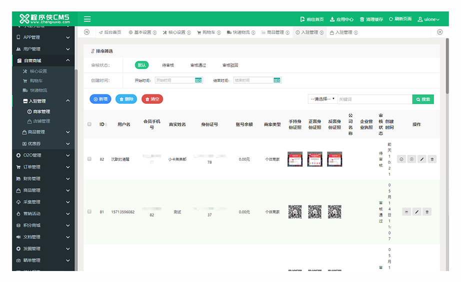Expand 采集管理 sidebar menu

point(43,202)
